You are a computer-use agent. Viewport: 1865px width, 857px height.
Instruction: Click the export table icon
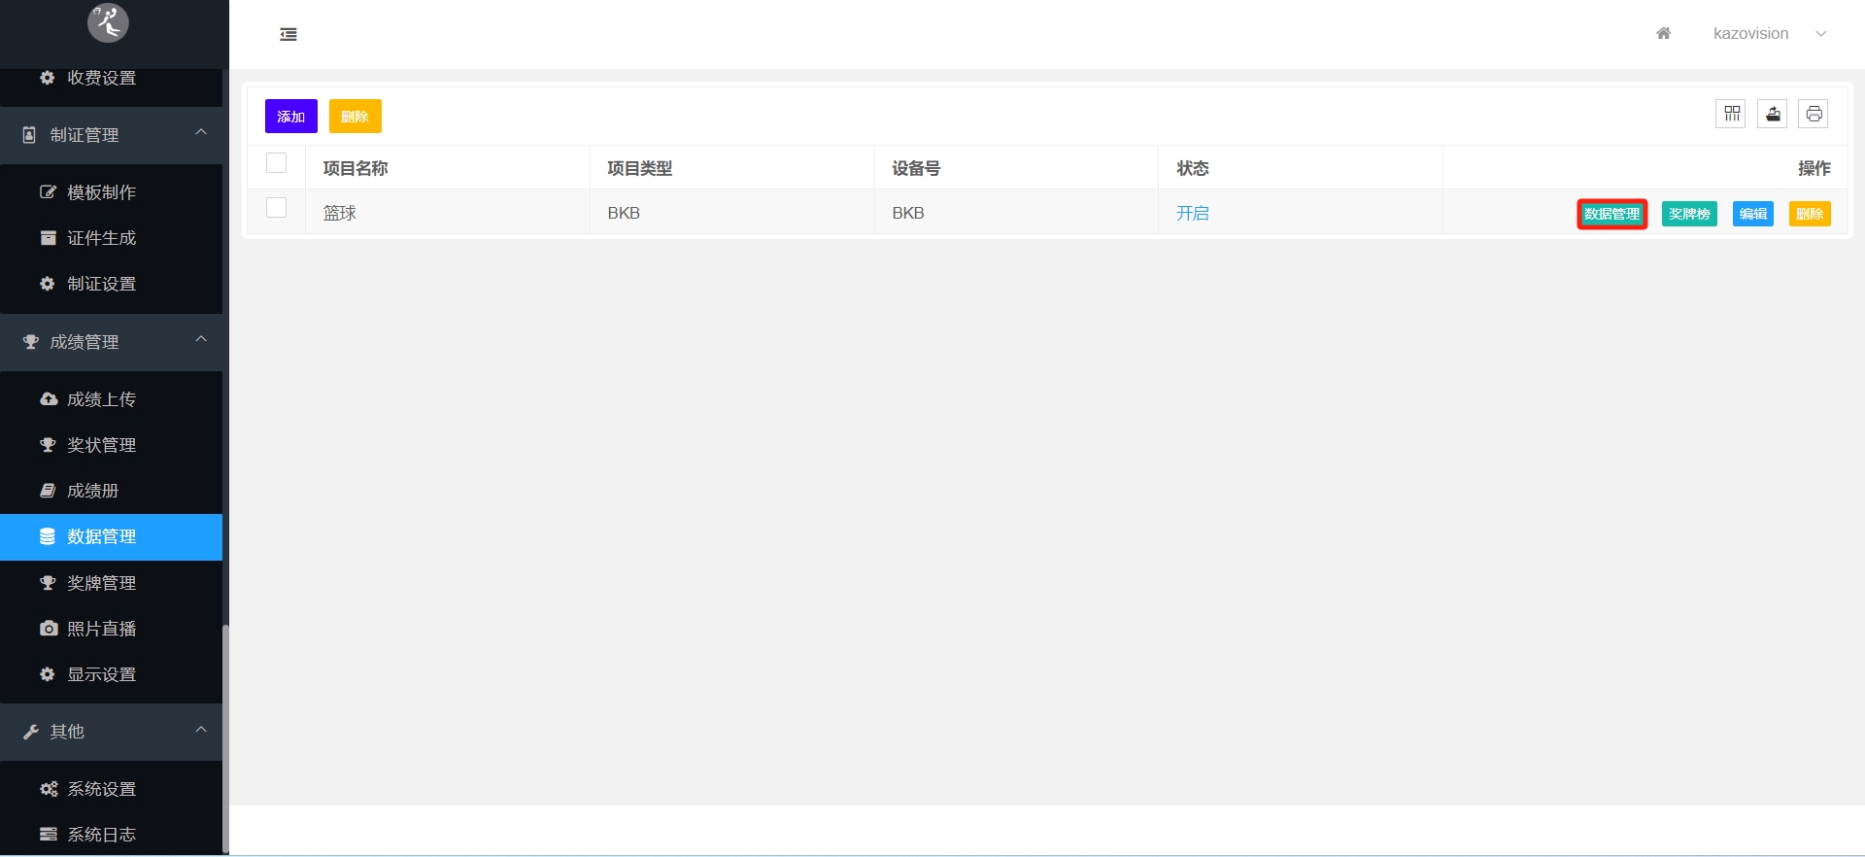tap(1773, 114)
